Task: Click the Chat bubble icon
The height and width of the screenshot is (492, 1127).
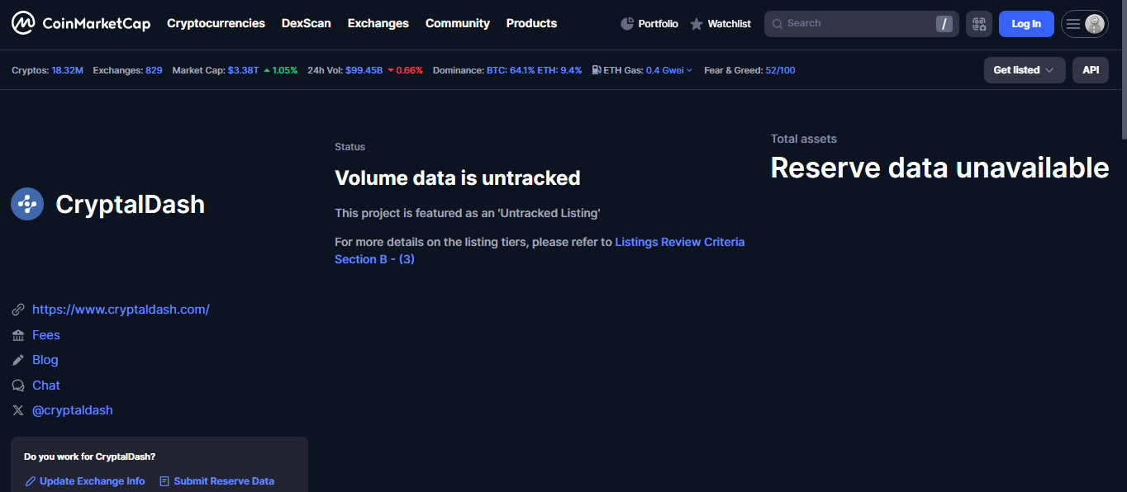Action: click(18, 386)
